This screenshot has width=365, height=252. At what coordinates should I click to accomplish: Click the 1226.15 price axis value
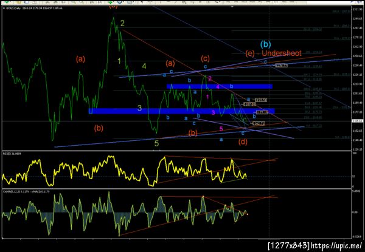(359, 75)
